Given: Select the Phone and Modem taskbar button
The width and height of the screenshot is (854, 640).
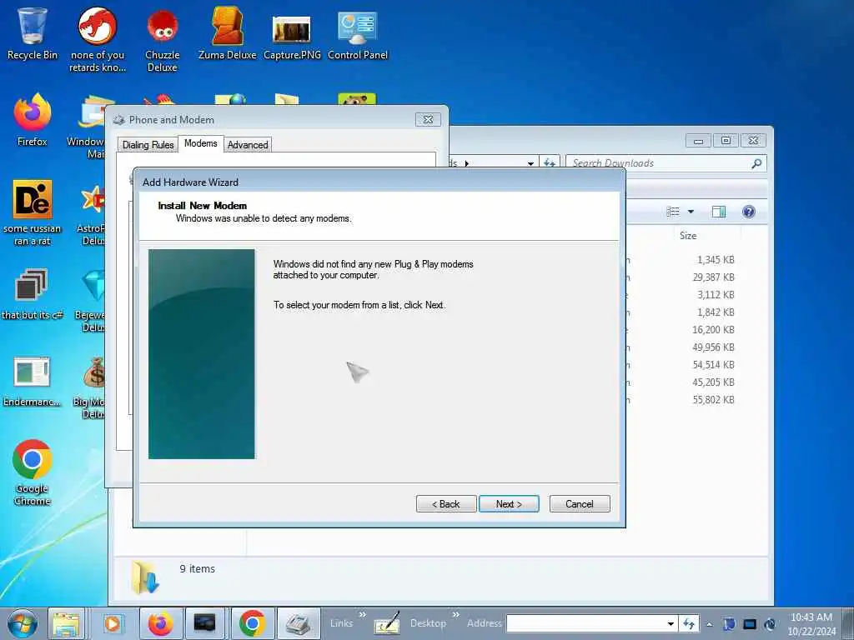Looking at the screenshot, I should coord(298,623).
